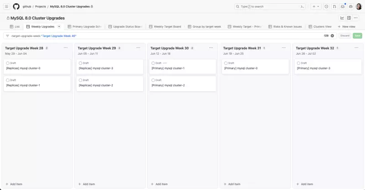This screenshot has height=190, width=365.
Task: Click the plus icon before New view
Action: [x=339, y=27]
